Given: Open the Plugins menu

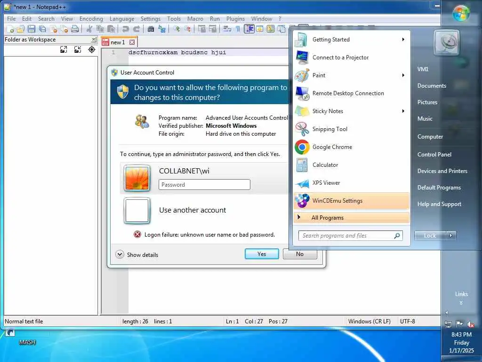Looking at the screenshot, I should (235, 19).
